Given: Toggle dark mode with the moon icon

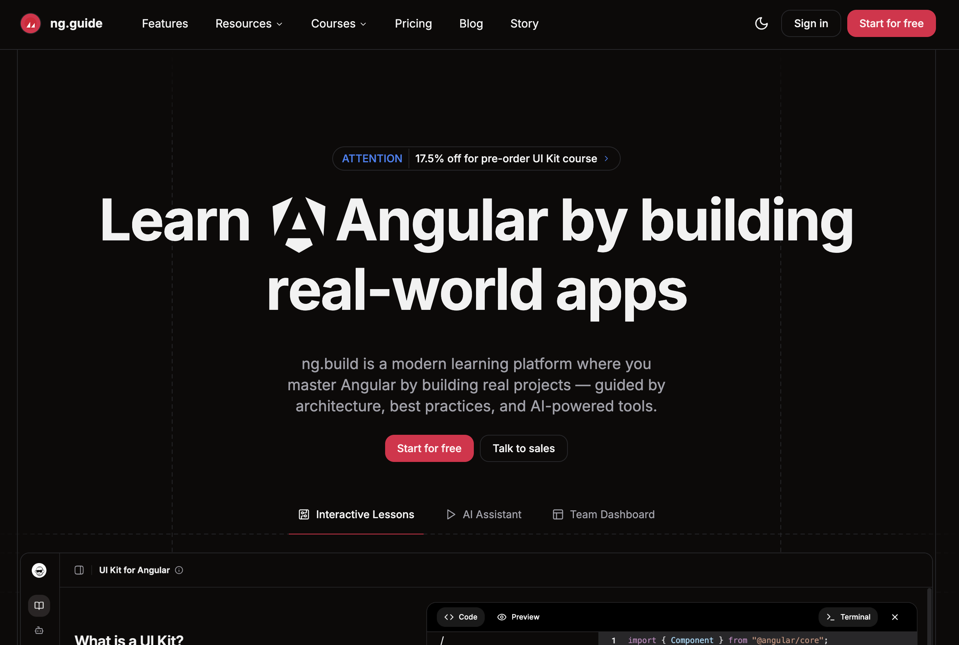Looking at the screenshot, I should click(x=761, y=23).
